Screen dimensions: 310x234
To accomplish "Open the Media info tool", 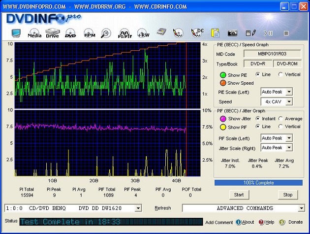I will 34,33.
